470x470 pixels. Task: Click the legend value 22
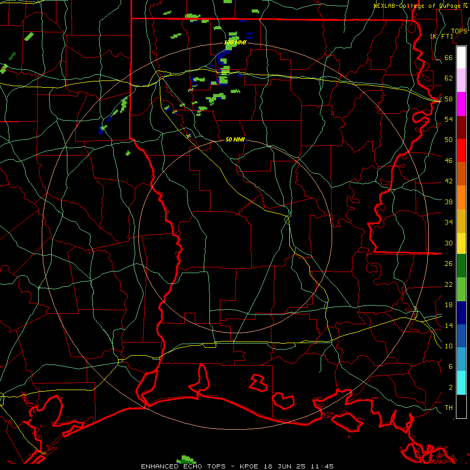pos(449,284)
